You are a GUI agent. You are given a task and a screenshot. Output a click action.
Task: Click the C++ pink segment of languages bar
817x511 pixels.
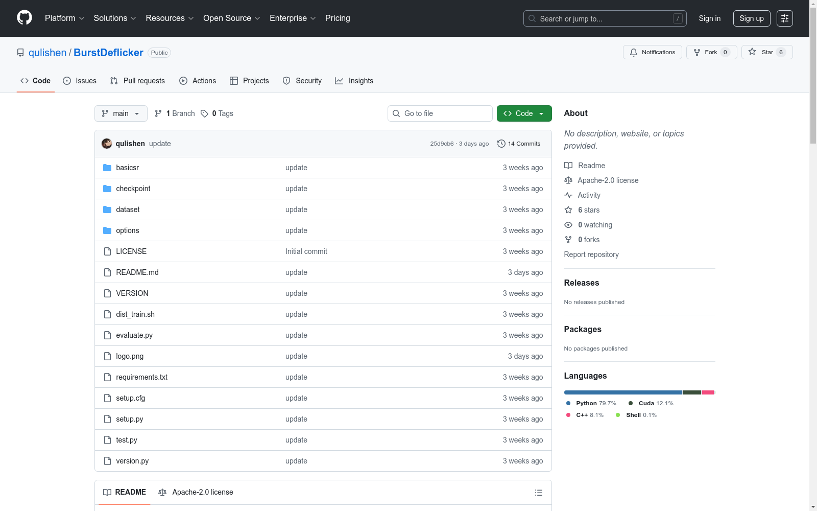tap(708, 392)
